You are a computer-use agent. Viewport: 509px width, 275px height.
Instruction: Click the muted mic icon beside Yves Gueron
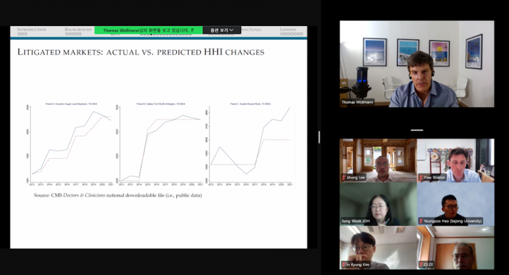point(422,177)
